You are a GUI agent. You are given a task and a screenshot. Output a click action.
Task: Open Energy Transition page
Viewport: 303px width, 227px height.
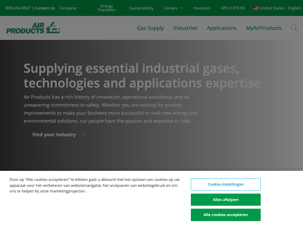pyautogui.click(x=107, y=8)
